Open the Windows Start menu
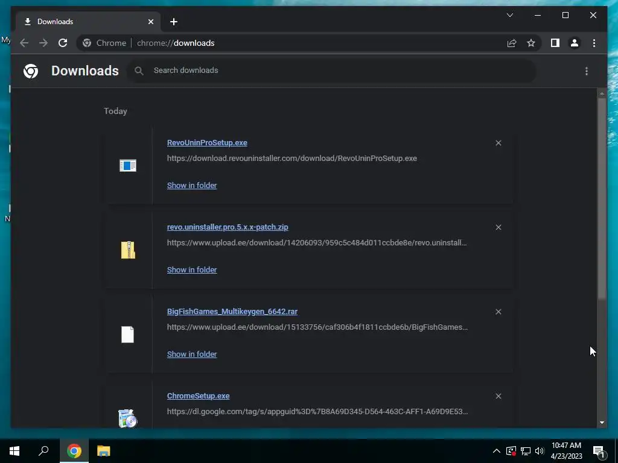This screenshot has height=463, width=618. point(14,451)
